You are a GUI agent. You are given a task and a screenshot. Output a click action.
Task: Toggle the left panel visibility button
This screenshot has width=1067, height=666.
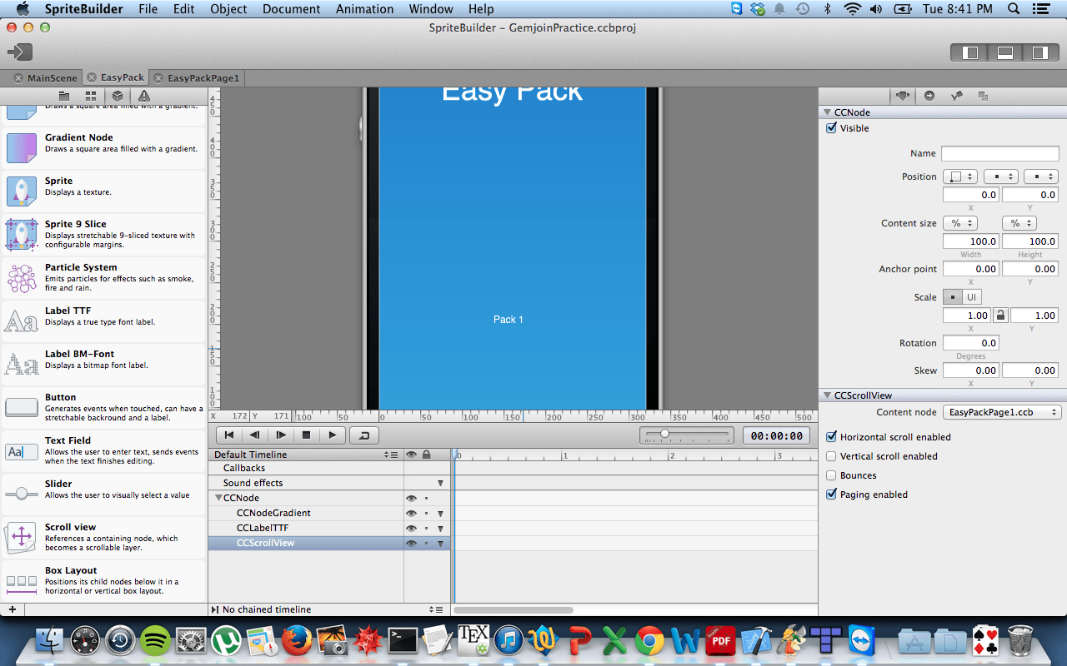click(970, 52)
